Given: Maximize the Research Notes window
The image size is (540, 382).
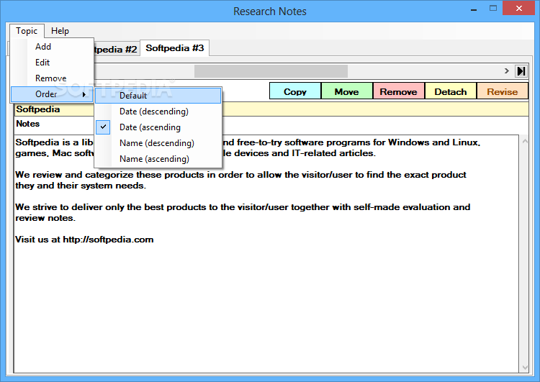Looking at the screenshot, I should pyautogui.click(x=493, y=9).
